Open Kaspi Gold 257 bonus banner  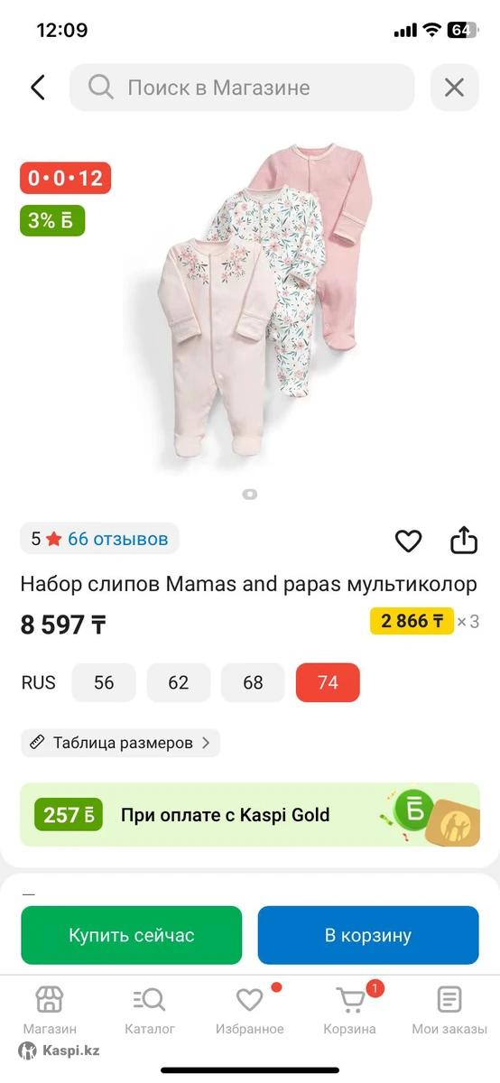click(250, 815)
